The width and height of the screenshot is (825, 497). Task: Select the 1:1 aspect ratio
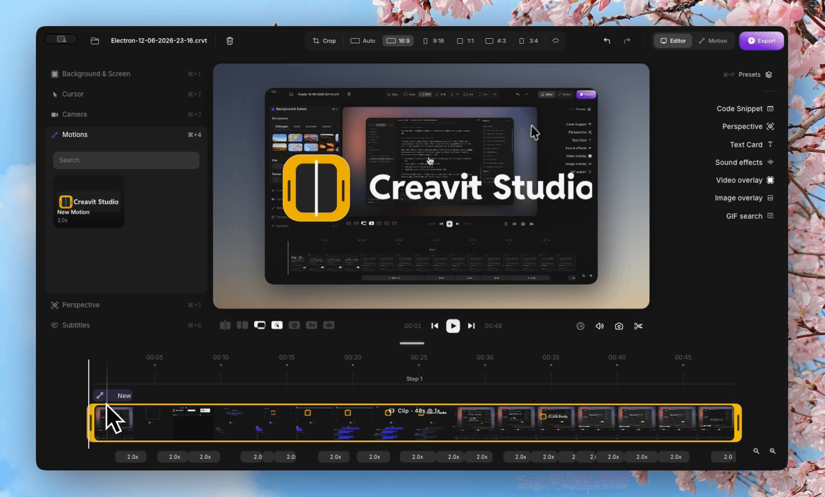465,41
